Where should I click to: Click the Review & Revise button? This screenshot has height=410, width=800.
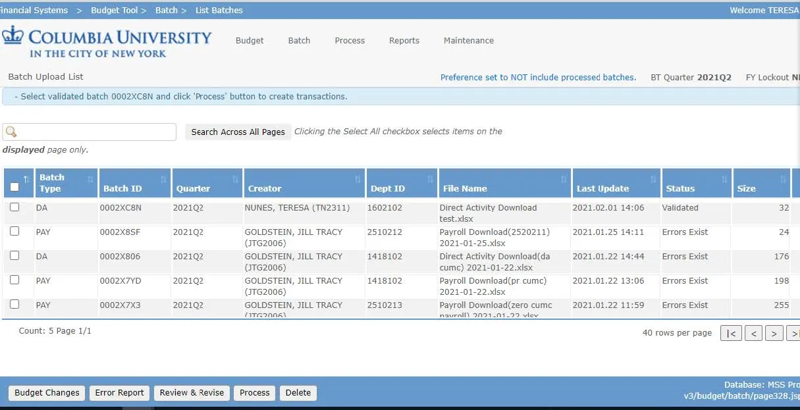pyautogui.click(x=192, y=393)
